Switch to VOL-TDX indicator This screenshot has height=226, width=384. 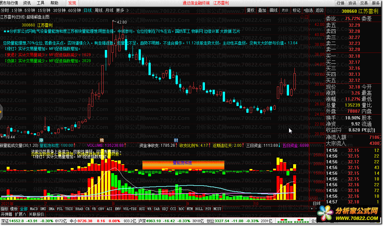click(x=130, y=209)
